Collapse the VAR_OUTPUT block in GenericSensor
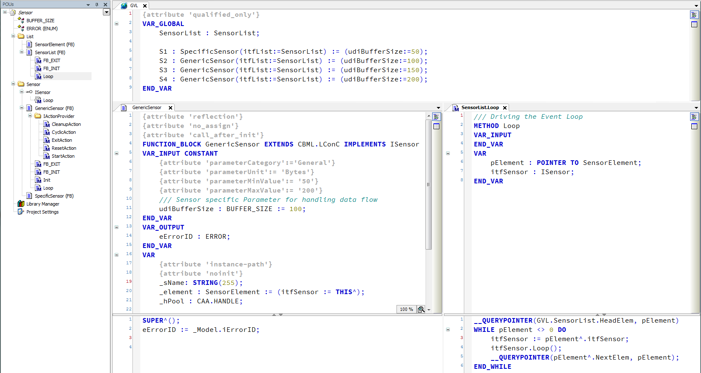The image size is (701, 373). (x=116, y=227)
